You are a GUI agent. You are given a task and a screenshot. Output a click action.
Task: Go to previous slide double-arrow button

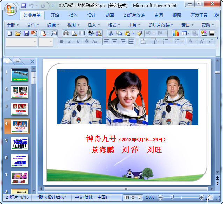coord(218,178)
